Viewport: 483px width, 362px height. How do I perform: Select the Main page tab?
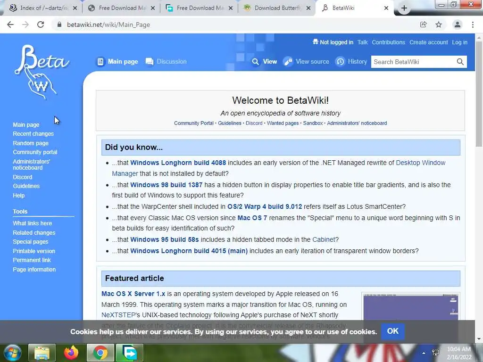tap(117, 62)
